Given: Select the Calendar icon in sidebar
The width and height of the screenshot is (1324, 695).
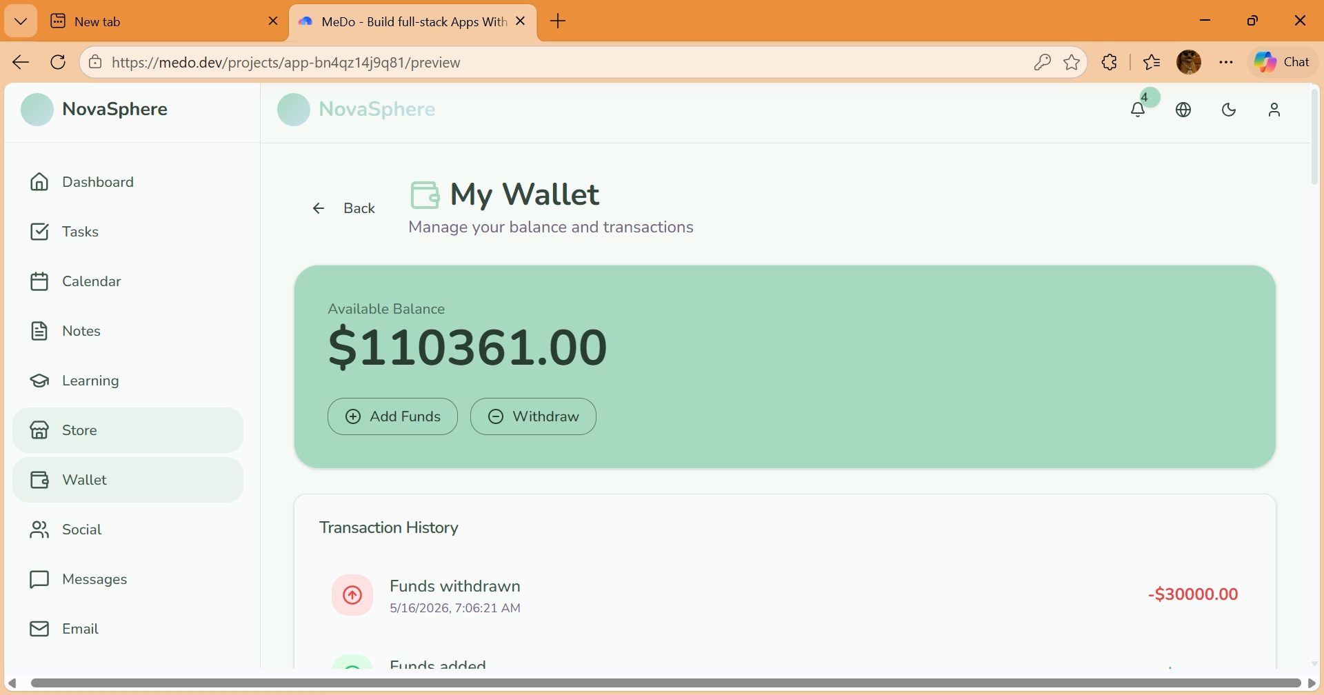Looking at the screenshot, I should tap(39, 281).
